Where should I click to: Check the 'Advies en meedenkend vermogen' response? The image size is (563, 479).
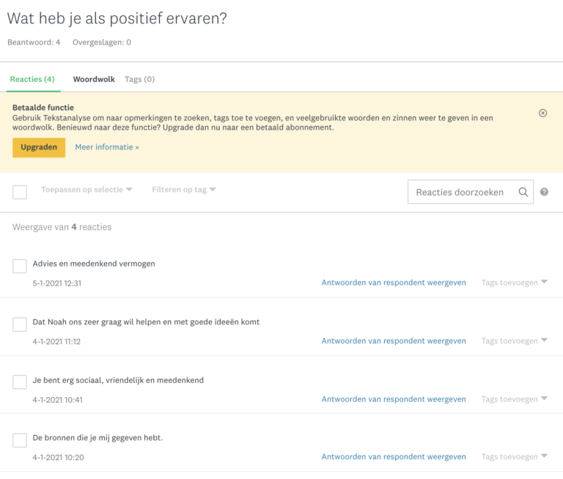[20, 266]
